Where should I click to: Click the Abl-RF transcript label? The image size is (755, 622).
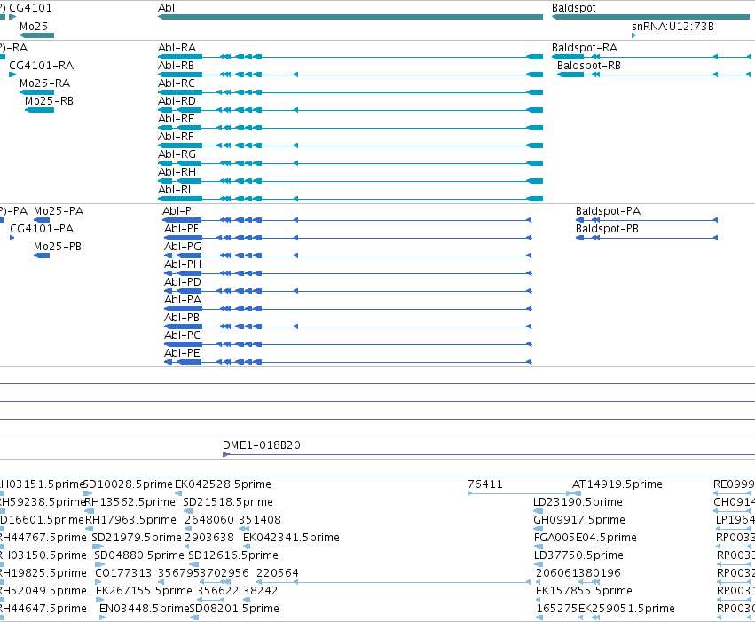176,137
